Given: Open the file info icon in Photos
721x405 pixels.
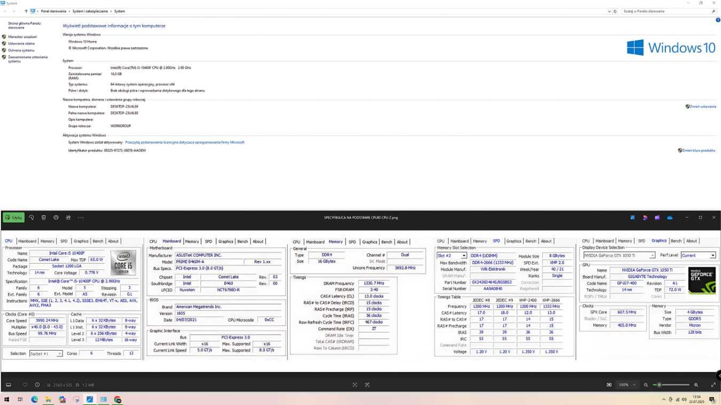Looking at the screenshot, I should [x=37, y=385].
